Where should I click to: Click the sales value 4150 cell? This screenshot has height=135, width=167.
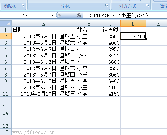[111, 94]
